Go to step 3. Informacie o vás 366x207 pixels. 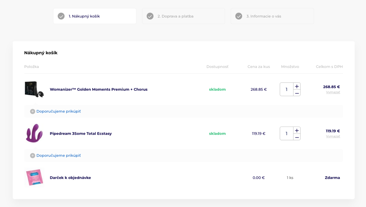coord(272,16)
